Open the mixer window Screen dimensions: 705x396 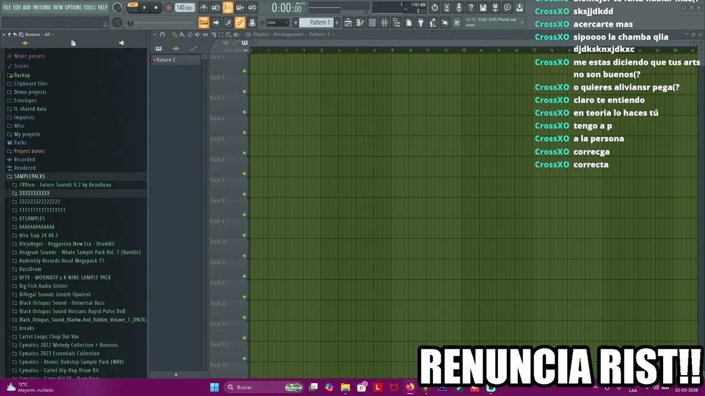click(x=384, y=23)
